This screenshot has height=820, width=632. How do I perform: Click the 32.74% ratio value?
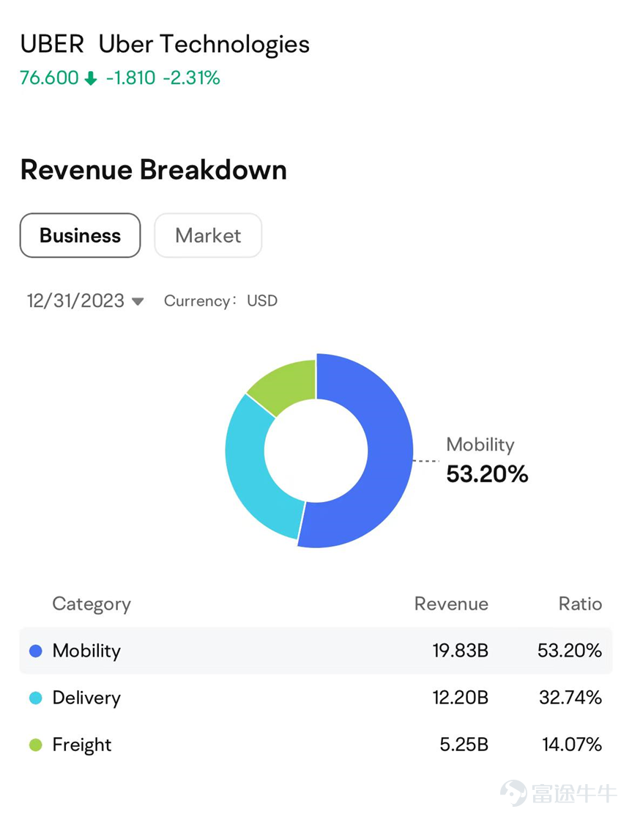(x=570, y=698)
